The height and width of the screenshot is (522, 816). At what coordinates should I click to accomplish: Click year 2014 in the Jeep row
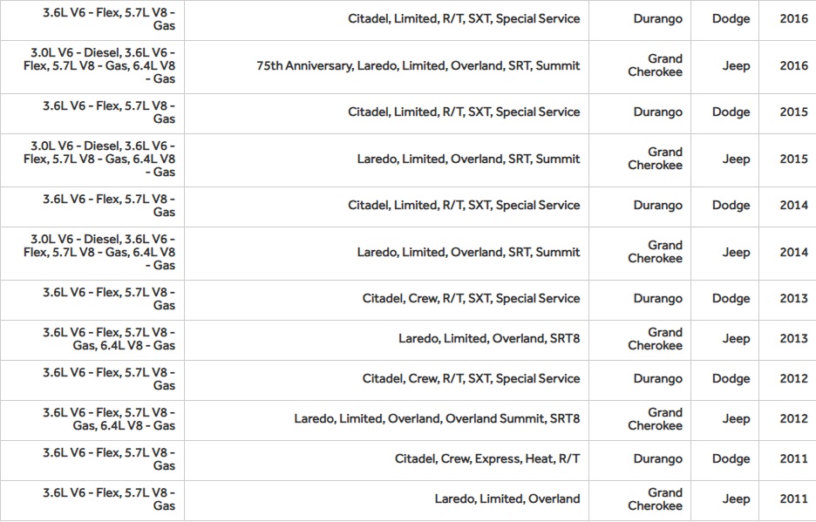[793, 253]
